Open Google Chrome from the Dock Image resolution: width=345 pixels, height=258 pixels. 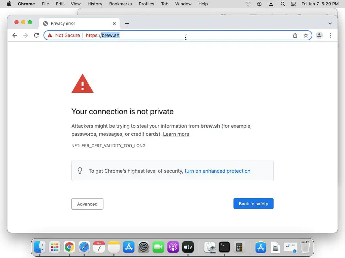[x=69, y=247]
